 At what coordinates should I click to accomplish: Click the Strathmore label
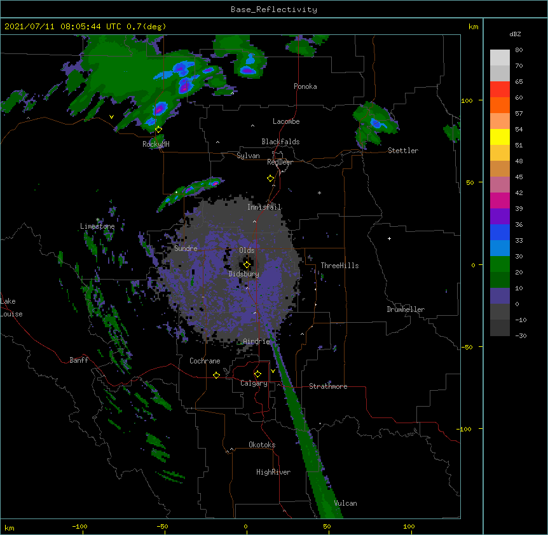(x=328, y=386)
